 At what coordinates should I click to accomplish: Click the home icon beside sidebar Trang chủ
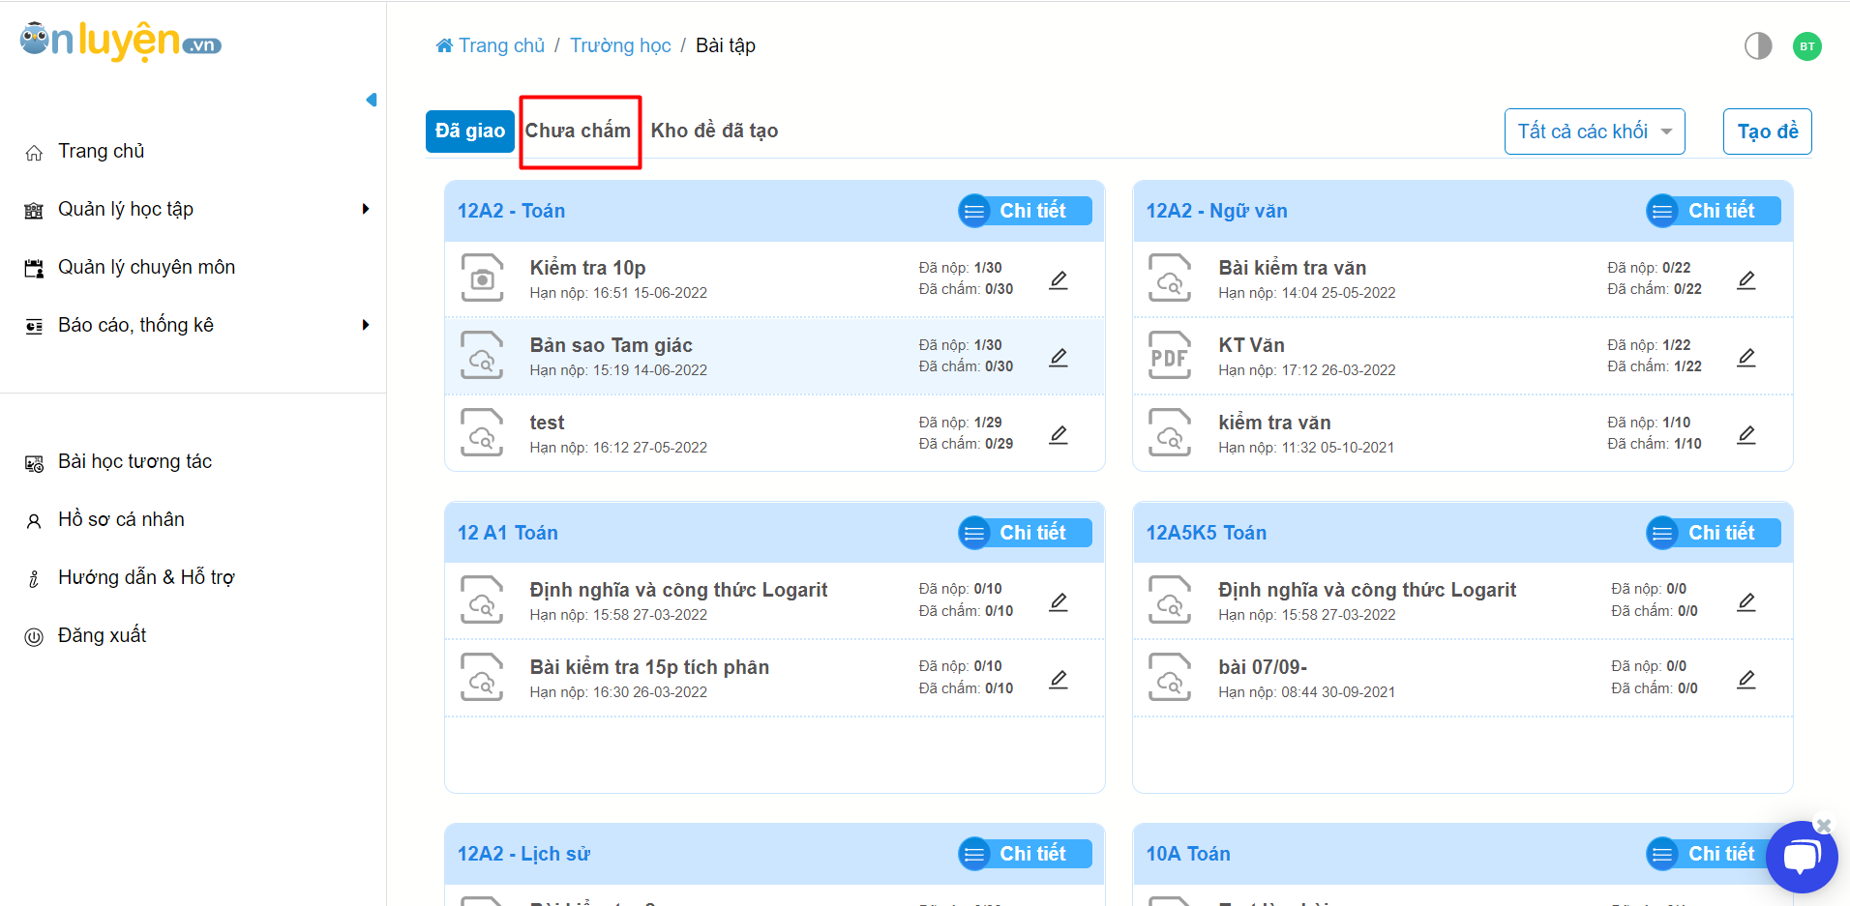[x=34, y=153]
